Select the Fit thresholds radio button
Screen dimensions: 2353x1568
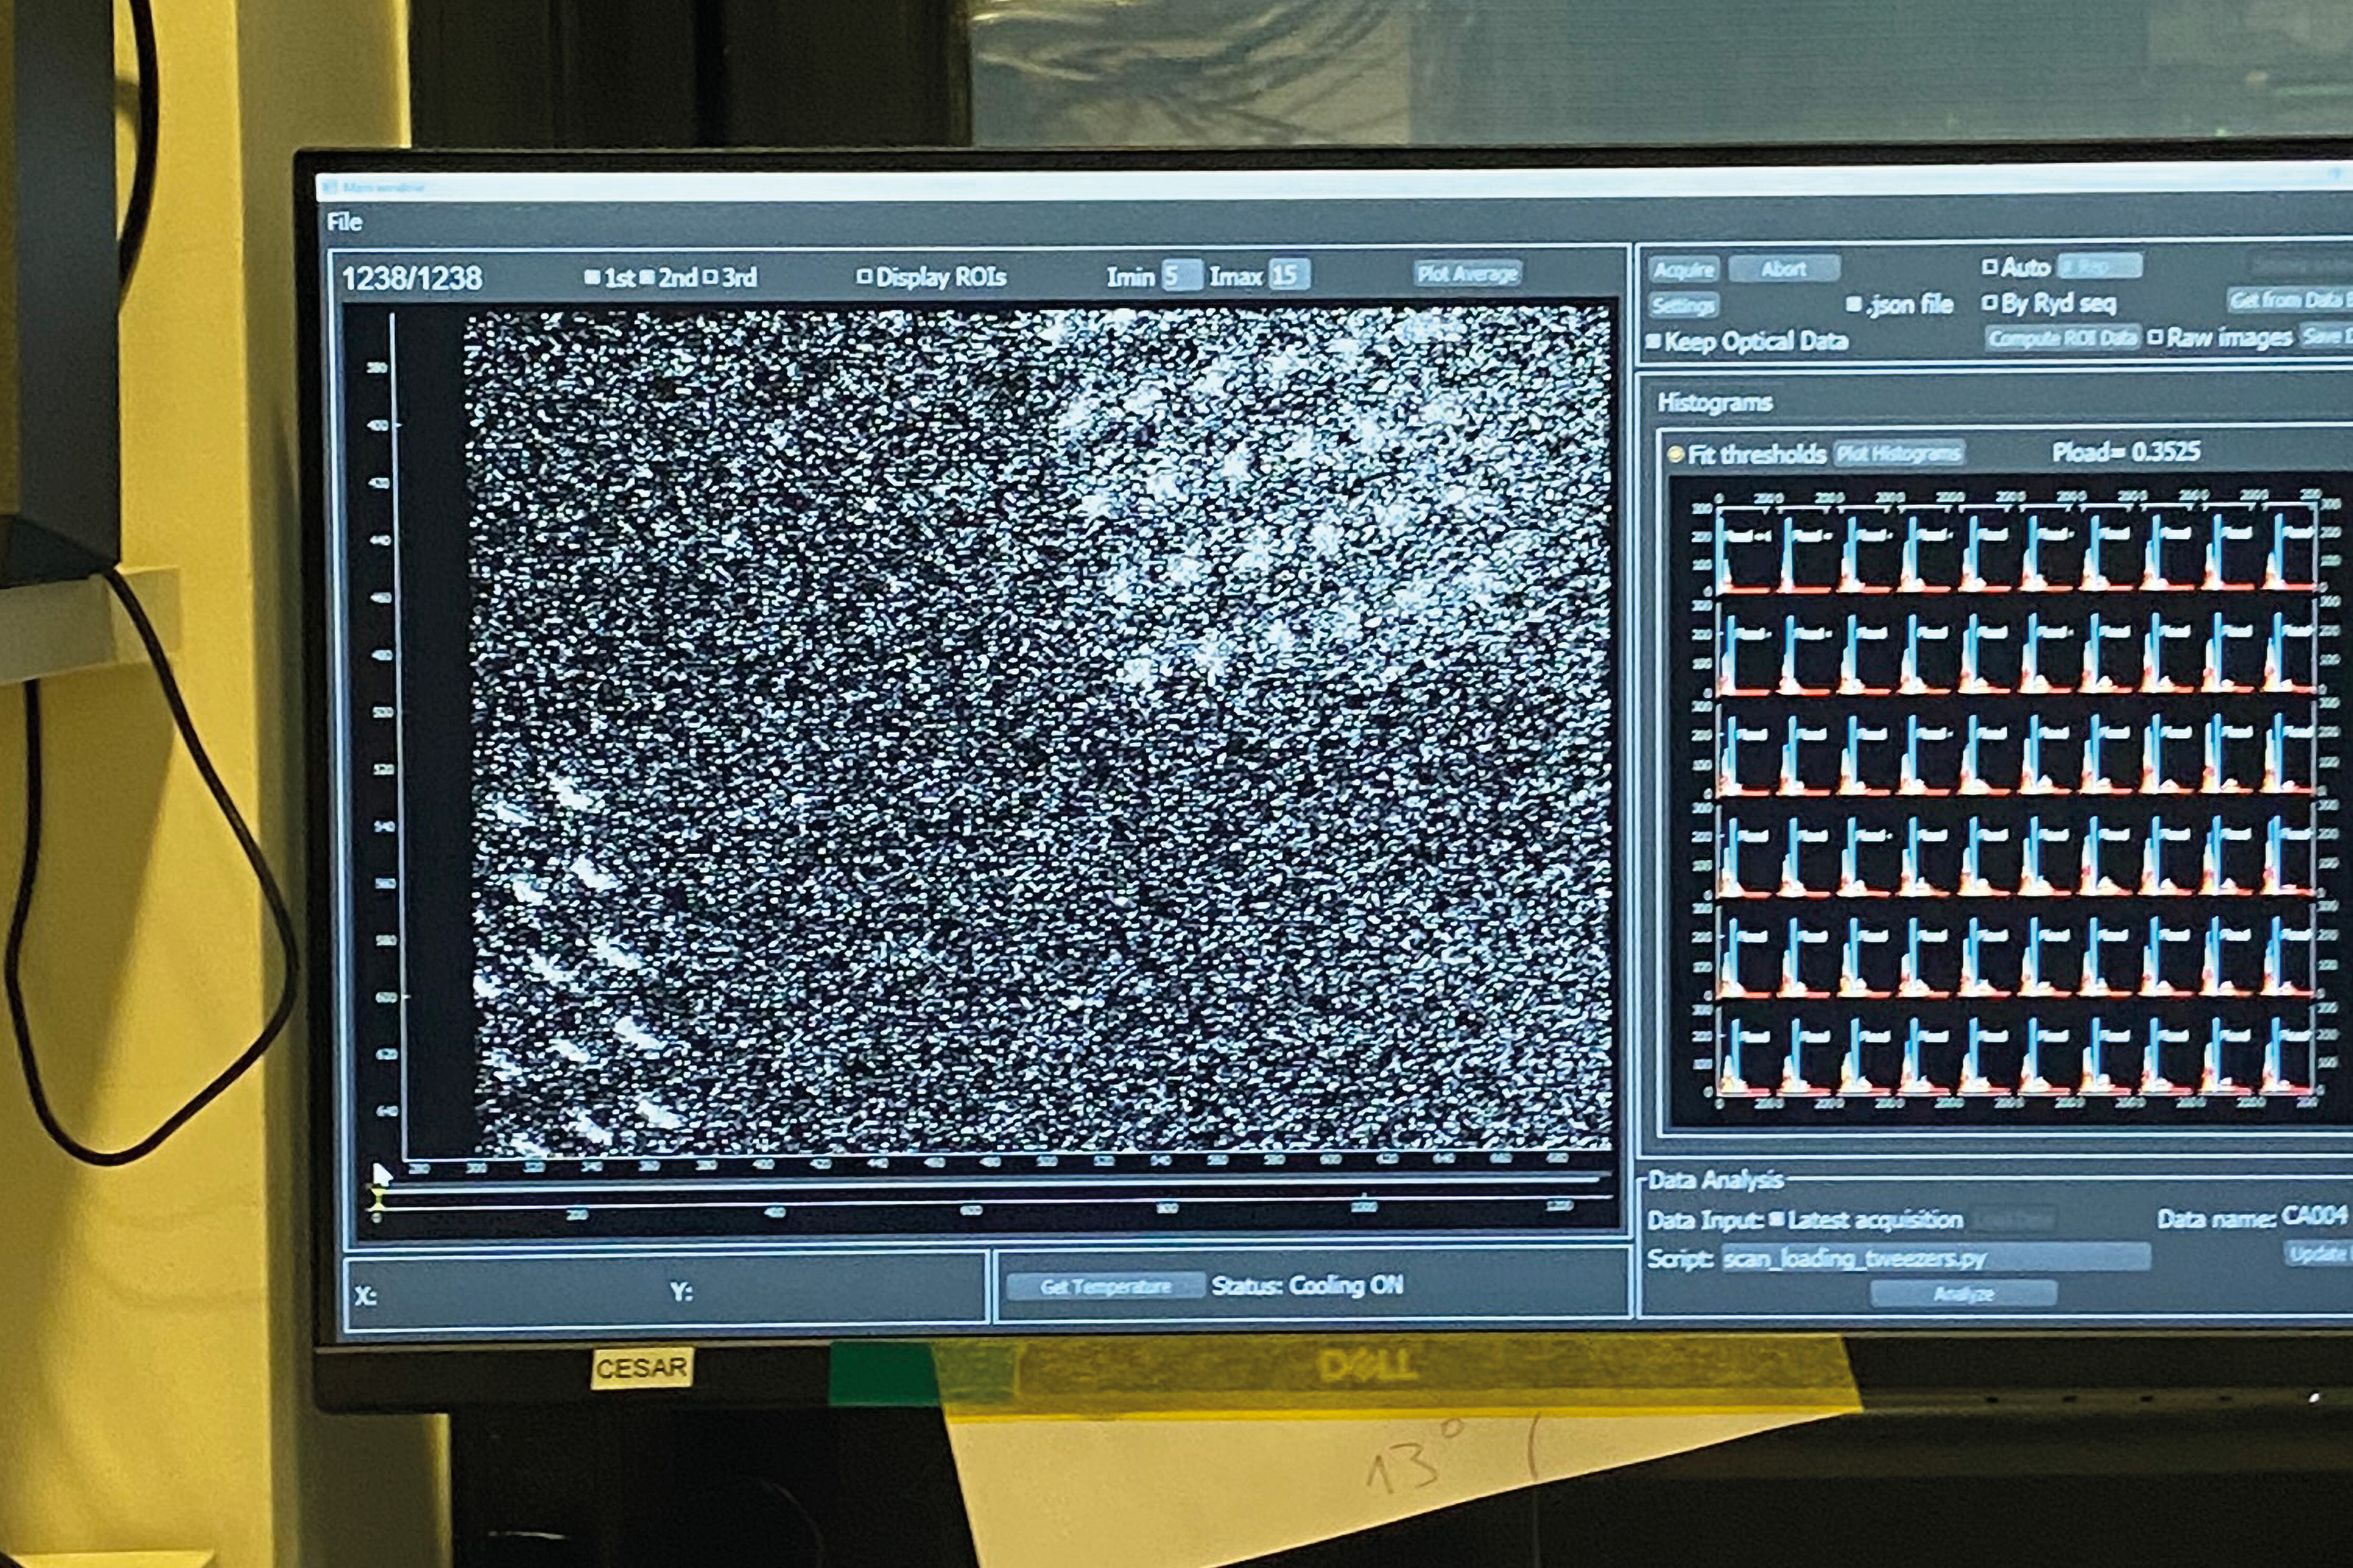point(1676,455)
